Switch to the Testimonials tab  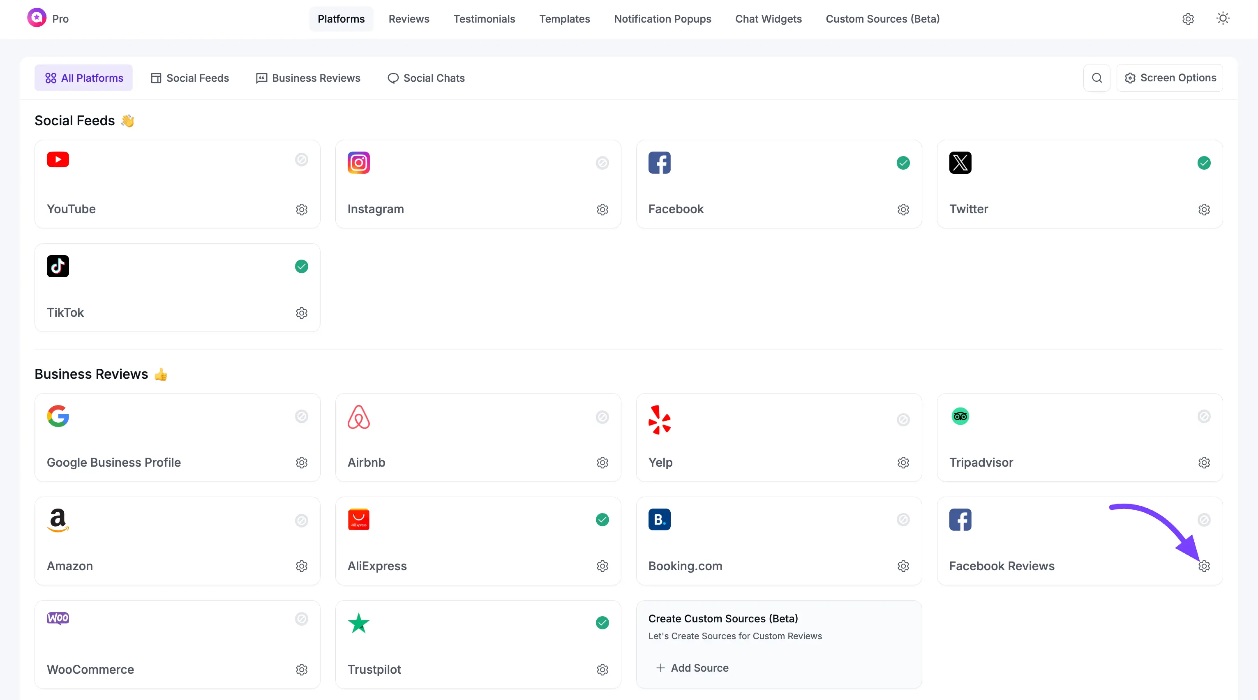pos(484,19)
